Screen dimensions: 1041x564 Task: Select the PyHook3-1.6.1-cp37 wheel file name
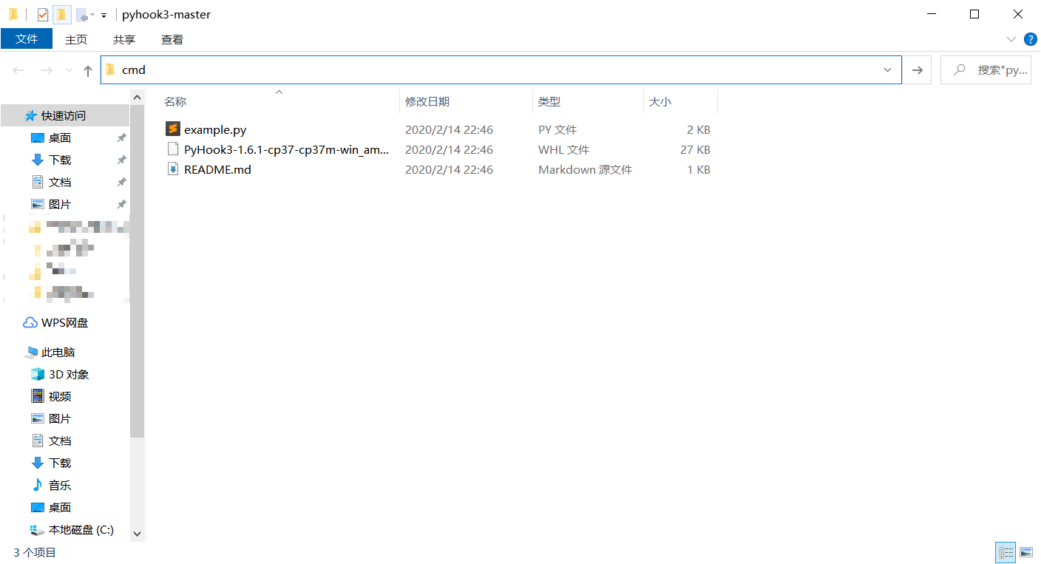click(x=287, y=150)
